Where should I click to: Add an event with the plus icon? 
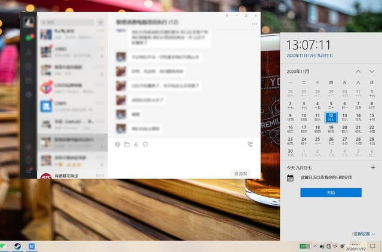372,167
